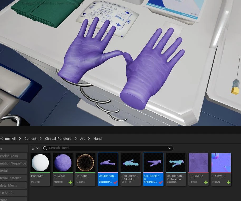Click the green plus on T_Glove_D
Viewport: 241px width, 201px height.
tap(206, 182)
